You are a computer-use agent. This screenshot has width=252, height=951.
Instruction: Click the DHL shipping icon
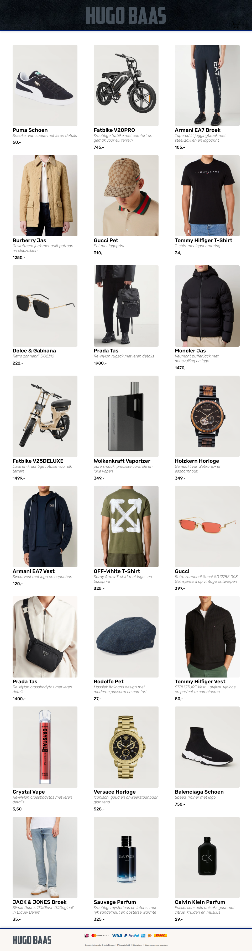[x=161, y=935]
